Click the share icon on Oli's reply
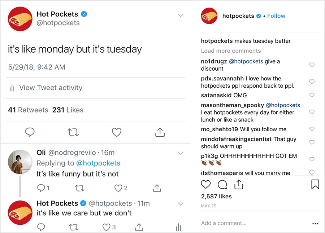 (x=157, y=188)
